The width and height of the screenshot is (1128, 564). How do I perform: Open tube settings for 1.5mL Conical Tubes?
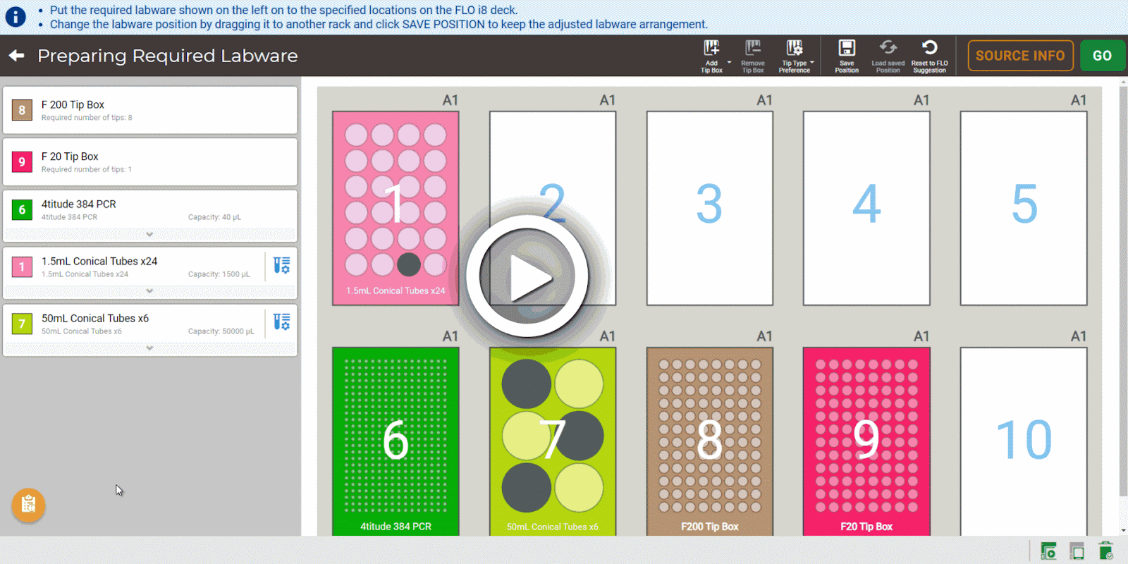point(281,265)
